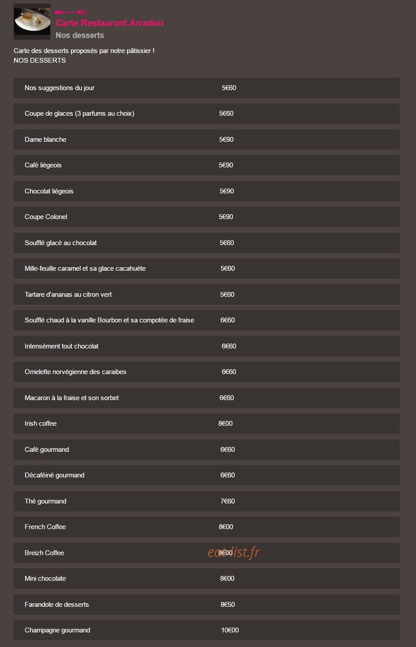This screenshot has width=416, height=647.
Task: Click the Nos desserts subtitle
Action: tap(80, 35)
